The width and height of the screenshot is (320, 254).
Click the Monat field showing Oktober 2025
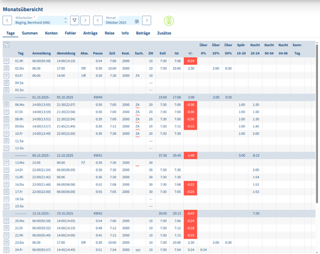tap(118, 22)
